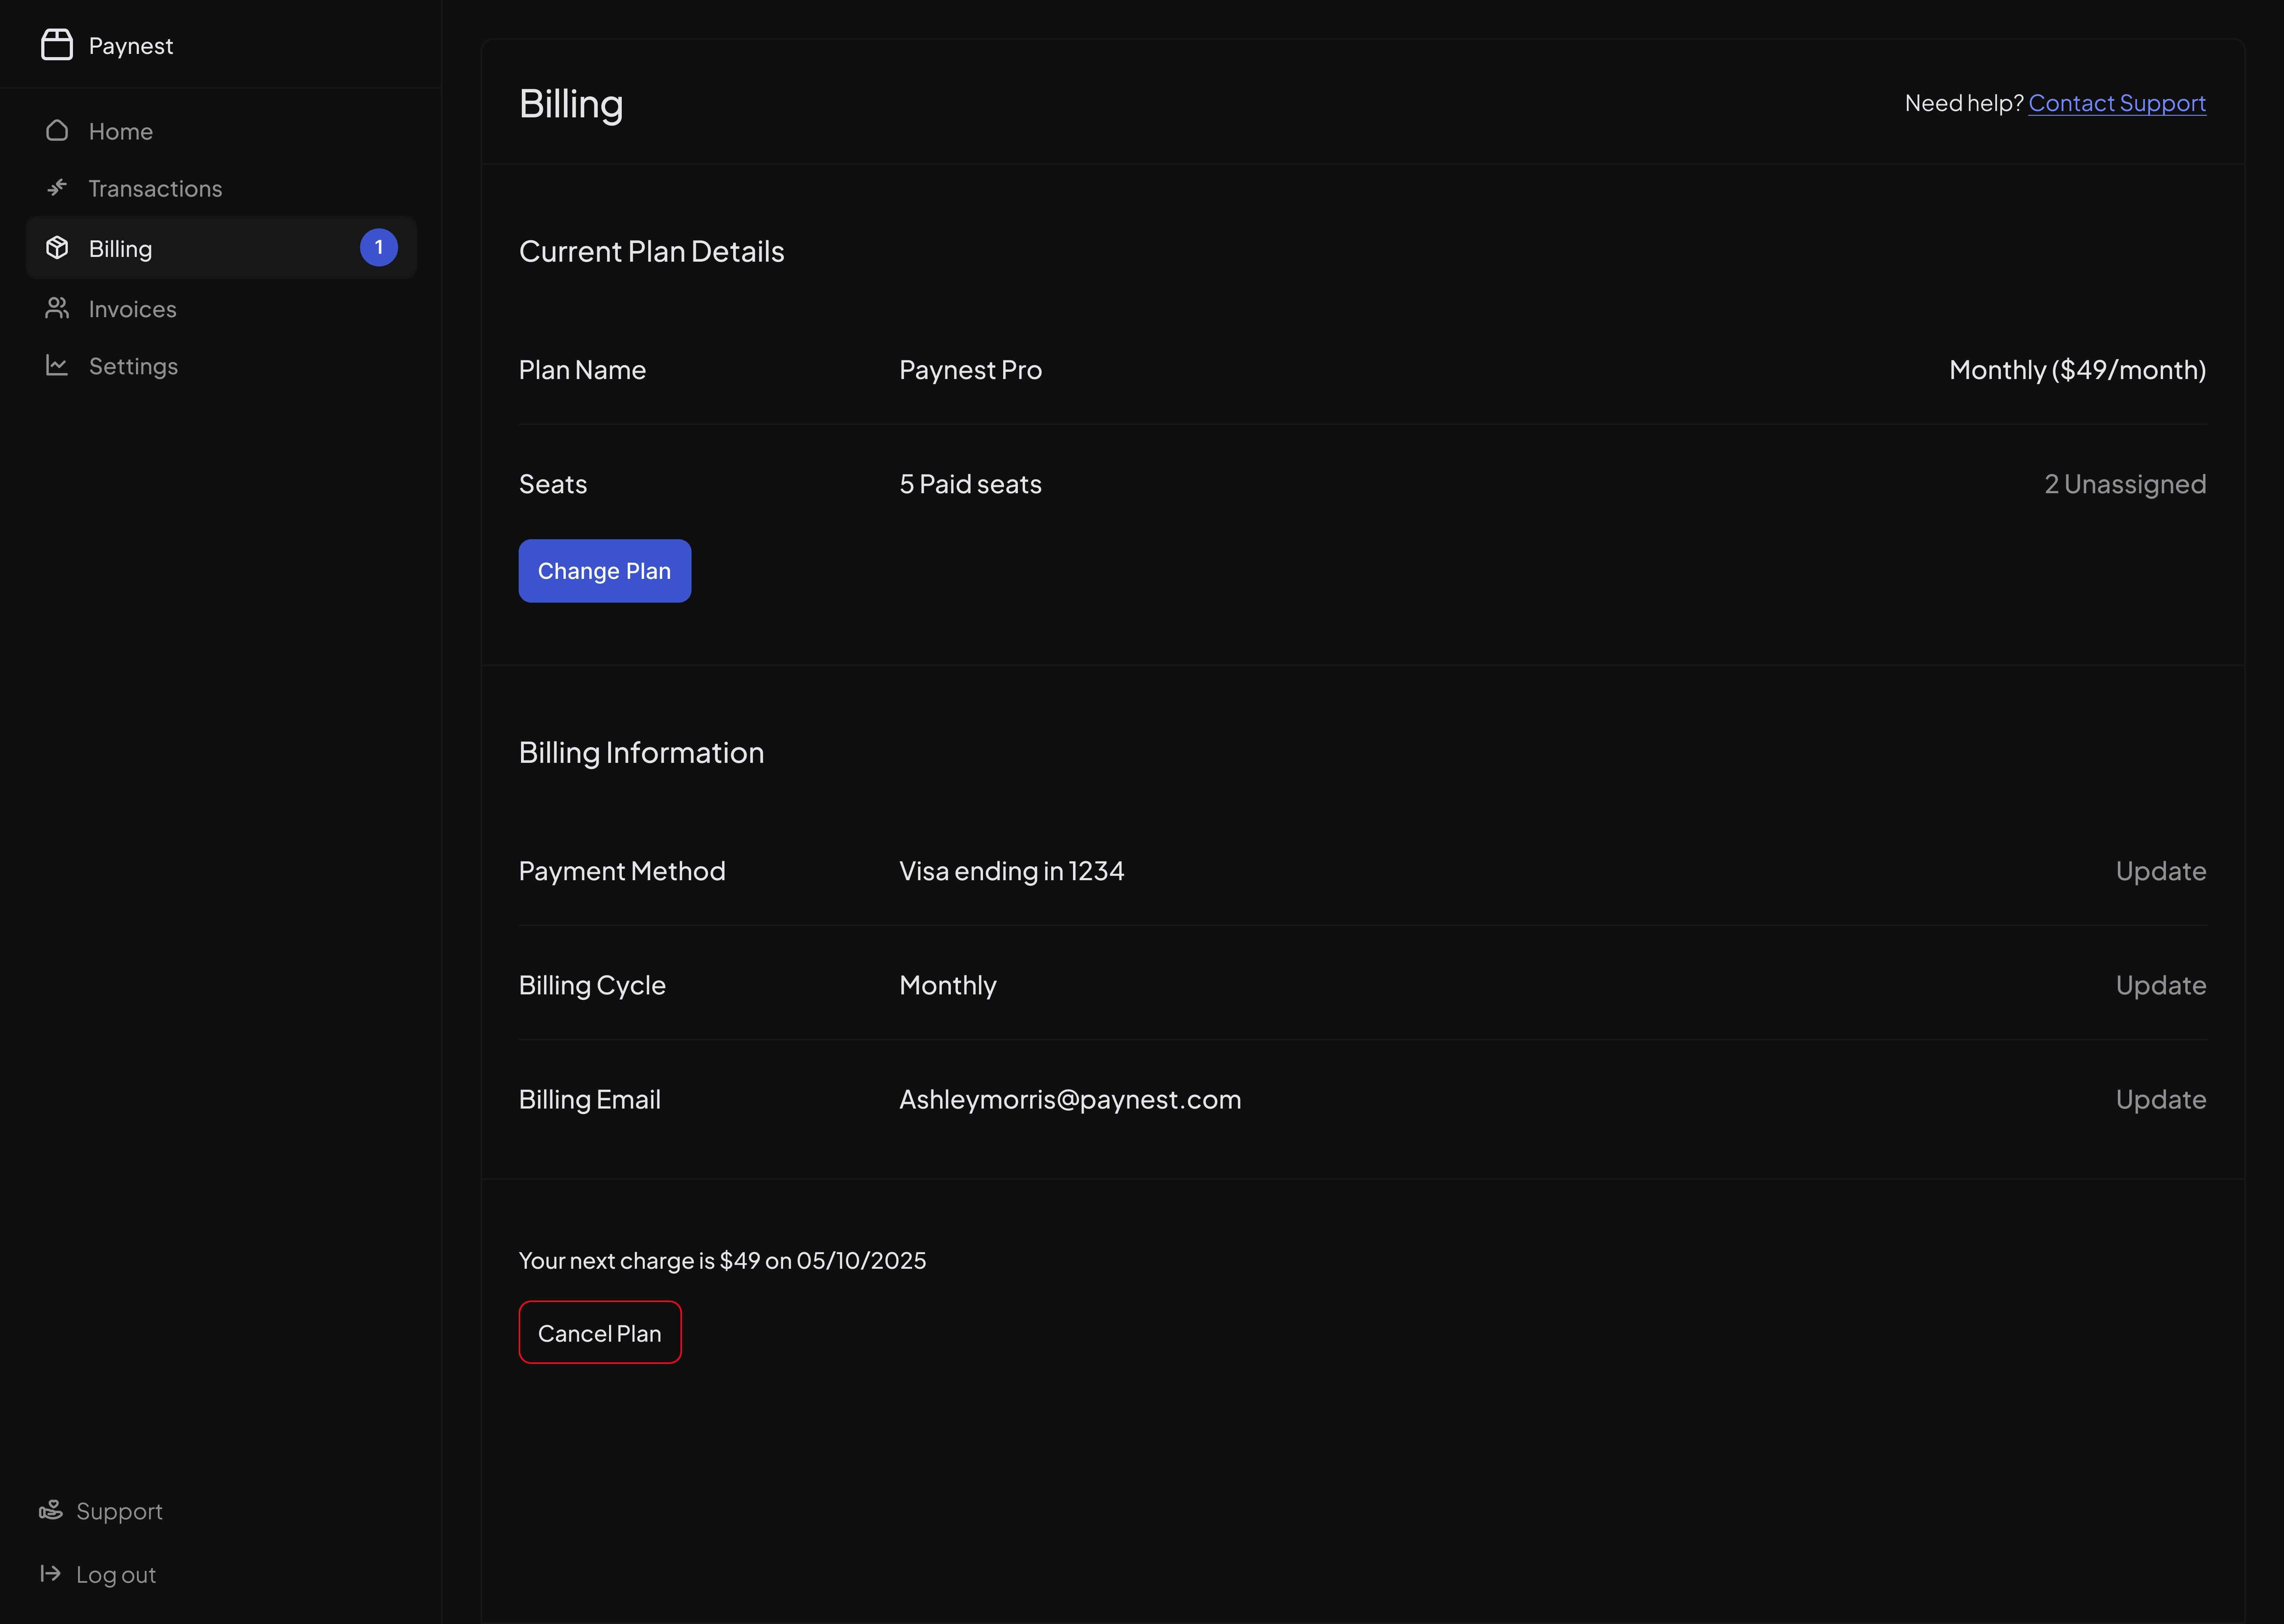Open Invoices in the sidebar
This screenshot has height=1624, width=2284.
221,309
